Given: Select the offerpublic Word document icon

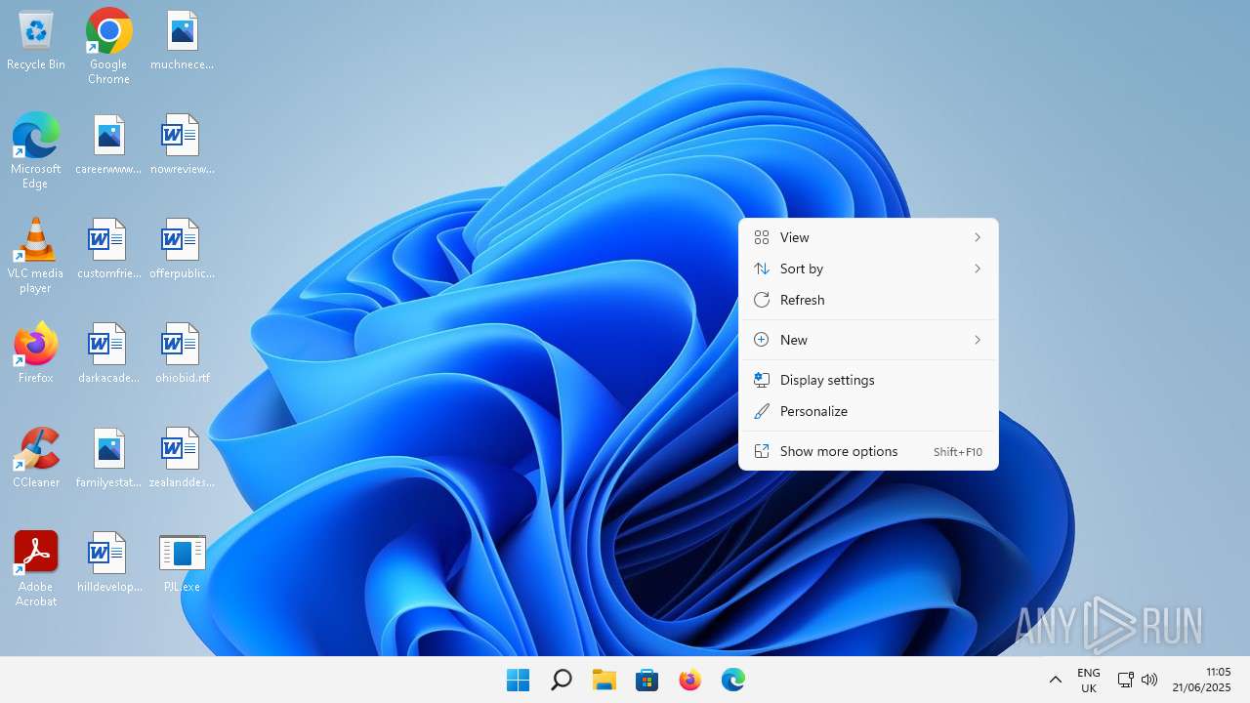Looking at the screenshot, I should click(x=182, y=250).
